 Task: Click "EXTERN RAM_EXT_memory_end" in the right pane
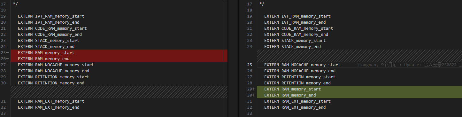tap(295, 107)
